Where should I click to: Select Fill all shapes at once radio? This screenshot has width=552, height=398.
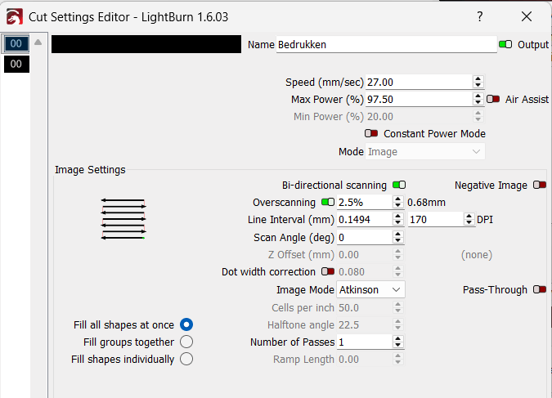pyautogui.click(x=186, y=324)
